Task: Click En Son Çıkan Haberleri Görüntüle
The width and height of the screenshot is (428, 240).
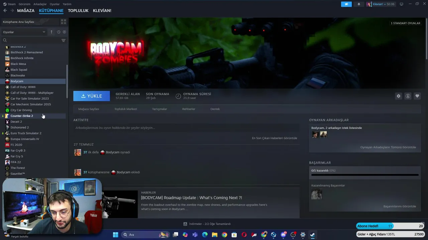Action: 274,138
